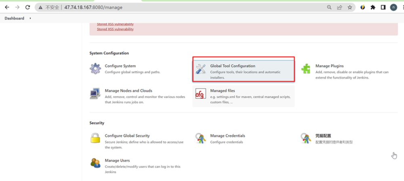This screenshot has width=404, height=181.
Task: Click the Manage Users people icon
Action: pyautogui.click(x=95, y=163)
